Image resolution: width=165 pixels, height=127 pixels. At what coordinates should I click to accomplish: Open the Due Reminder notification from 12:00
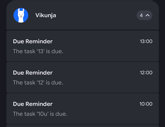pos(82,77)
